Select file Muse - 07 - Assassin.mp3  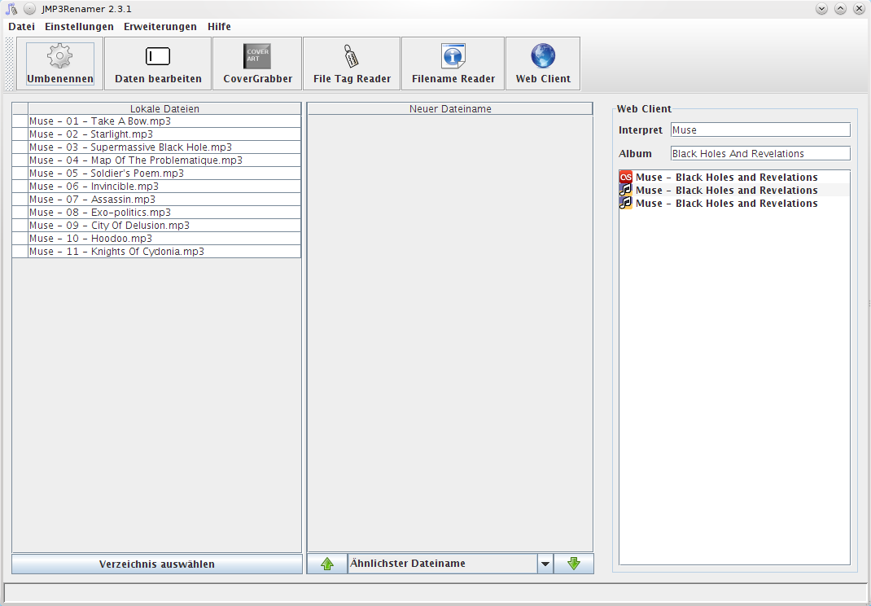[x=164, y=200]
